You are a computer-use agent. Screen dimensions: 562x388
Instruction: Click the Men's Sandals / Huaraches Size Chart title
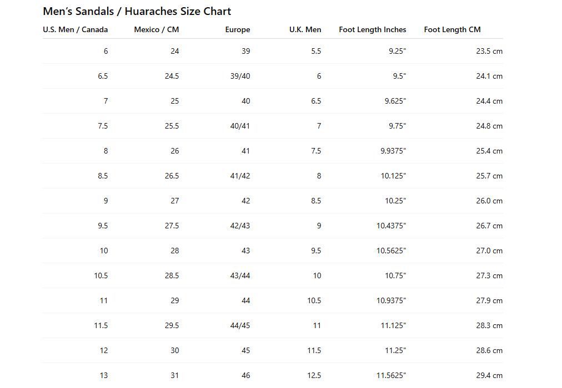137,12
